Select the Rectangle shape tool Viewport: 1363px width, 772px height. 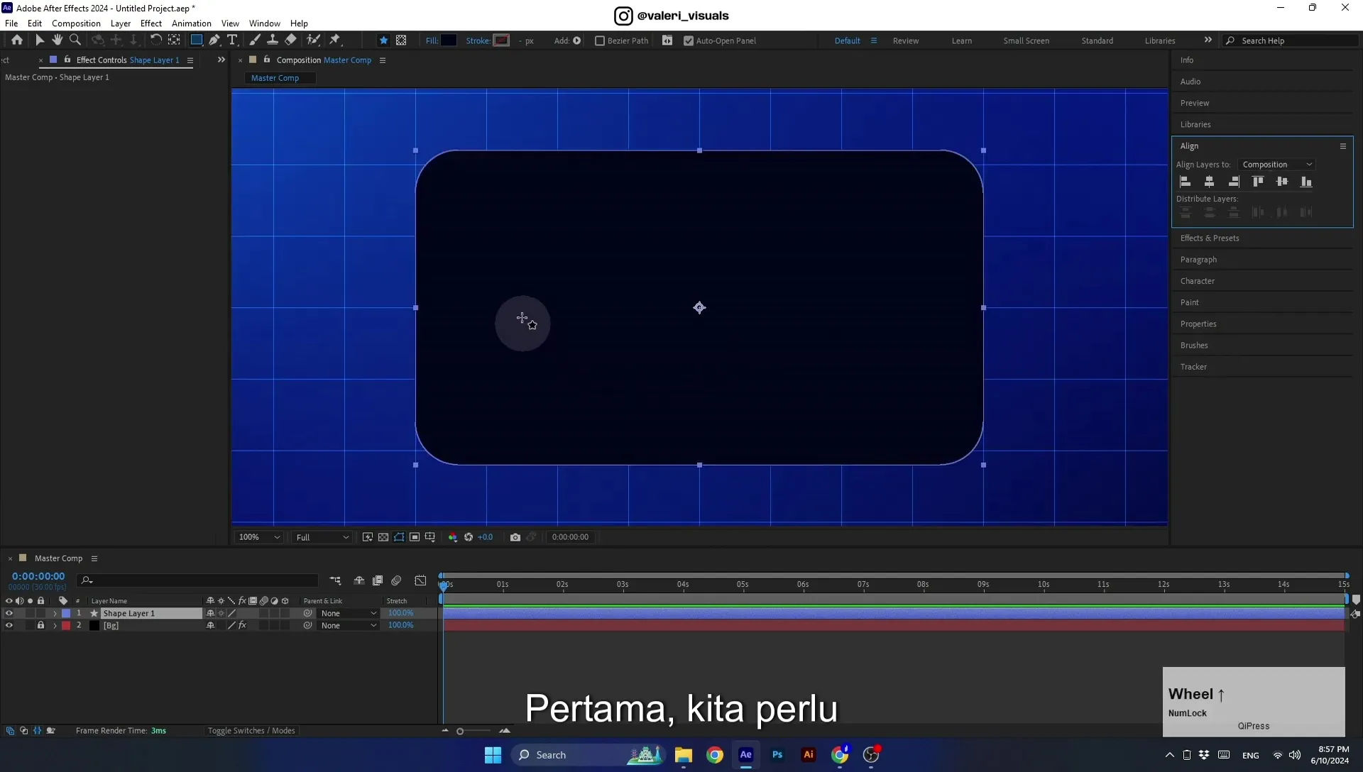(x=197, y=40)
